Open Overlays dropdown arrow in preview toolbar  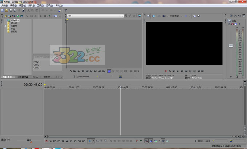point(190,16)
